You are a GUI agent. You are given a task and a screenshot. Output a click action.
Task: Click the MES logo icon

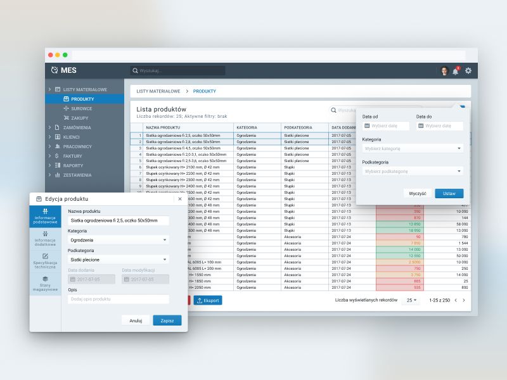[x=55, y=70]
